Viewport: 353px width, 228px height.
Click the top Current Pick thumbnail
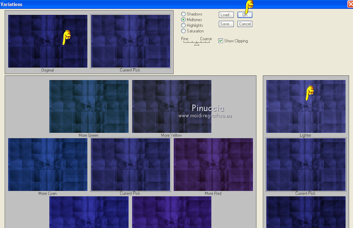130,41
